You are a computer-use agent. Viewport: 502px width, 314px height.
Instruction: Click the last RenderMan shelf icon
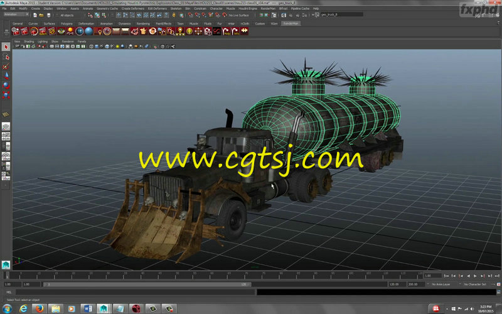pos(244,31)
